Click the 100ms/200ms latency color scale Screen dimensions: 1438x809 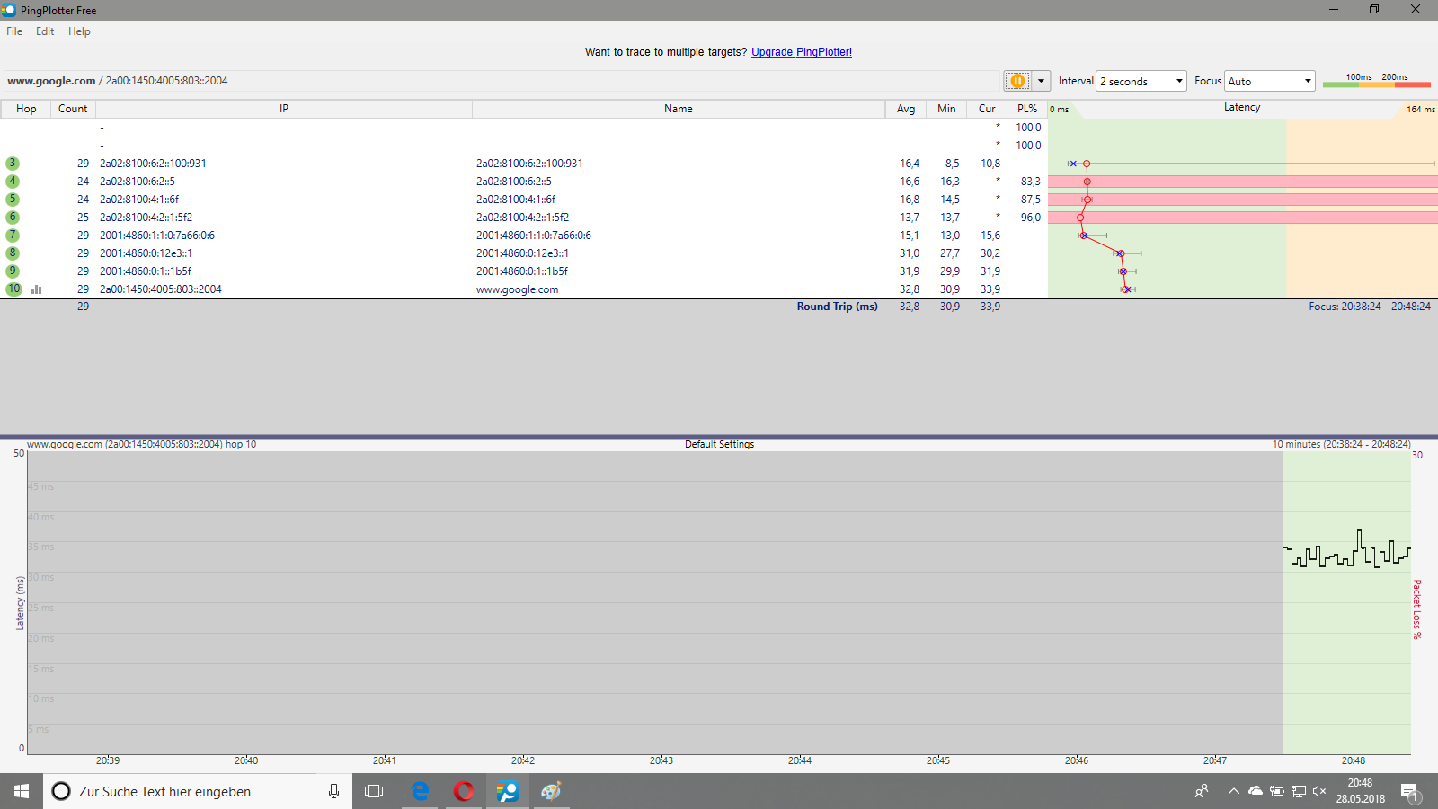(1376, 81)
